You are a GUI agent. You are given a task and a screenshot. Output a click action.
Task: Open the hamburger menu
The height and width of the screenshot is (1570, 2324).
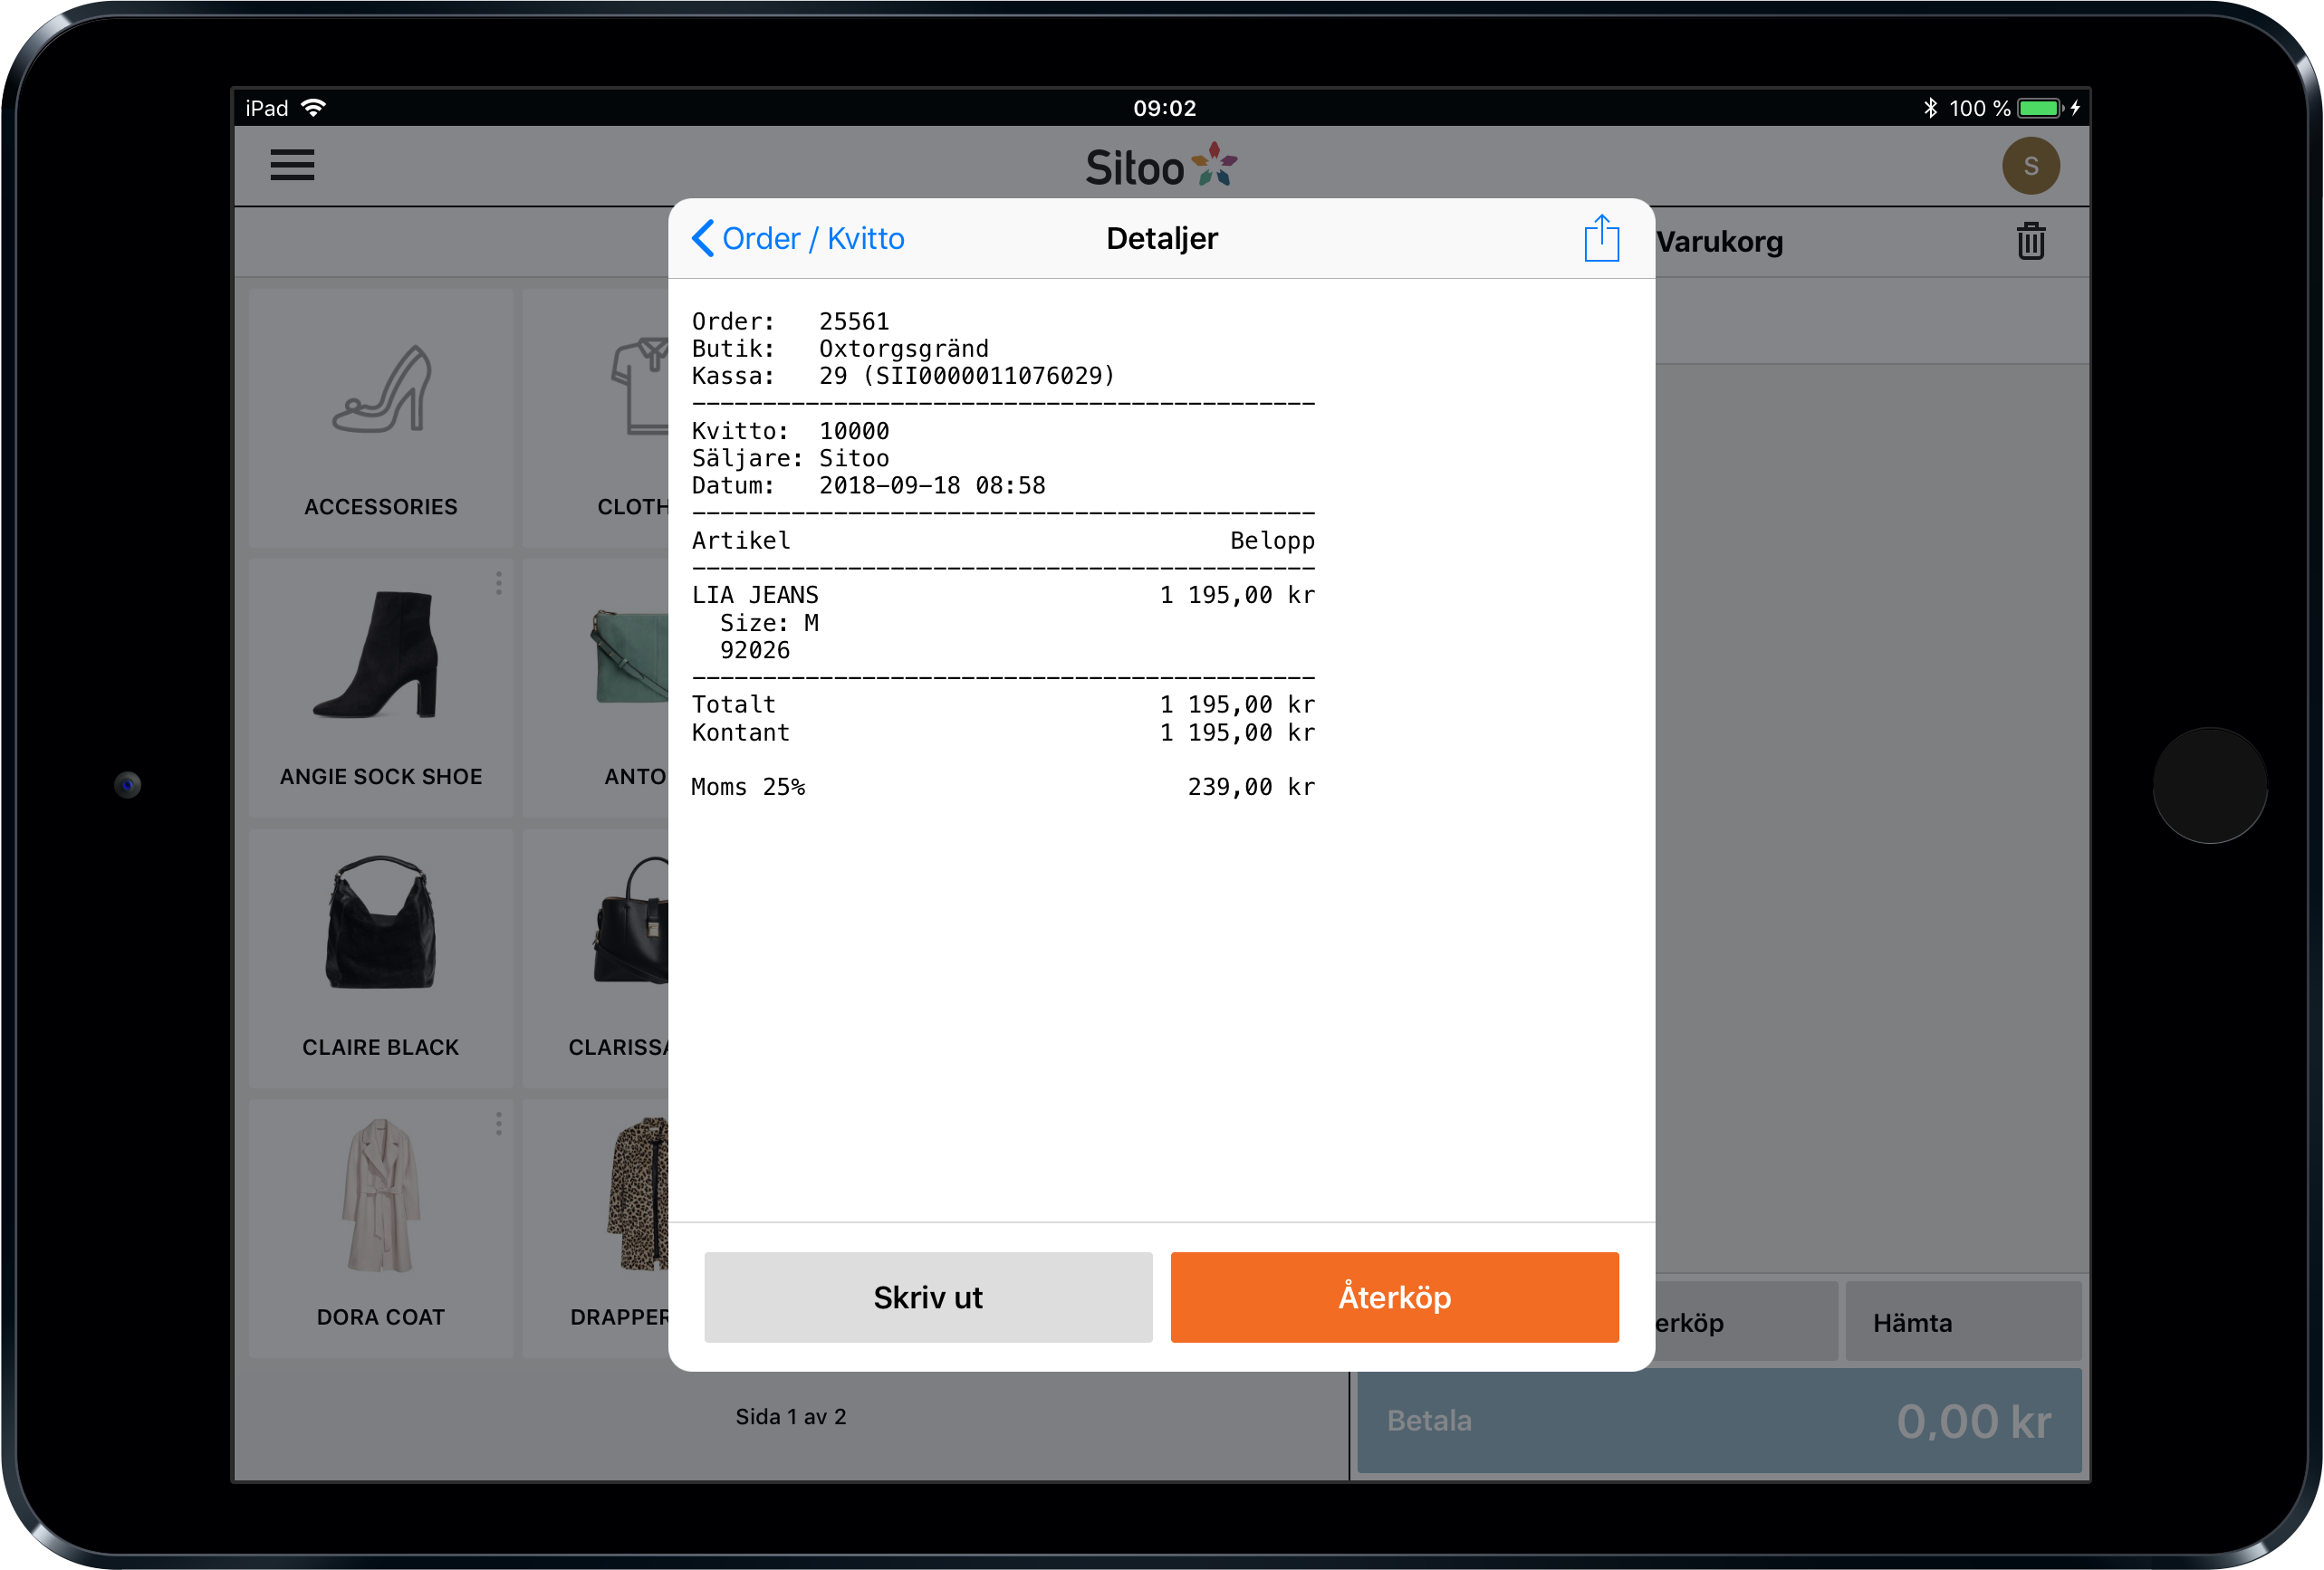tap(292, 165)
